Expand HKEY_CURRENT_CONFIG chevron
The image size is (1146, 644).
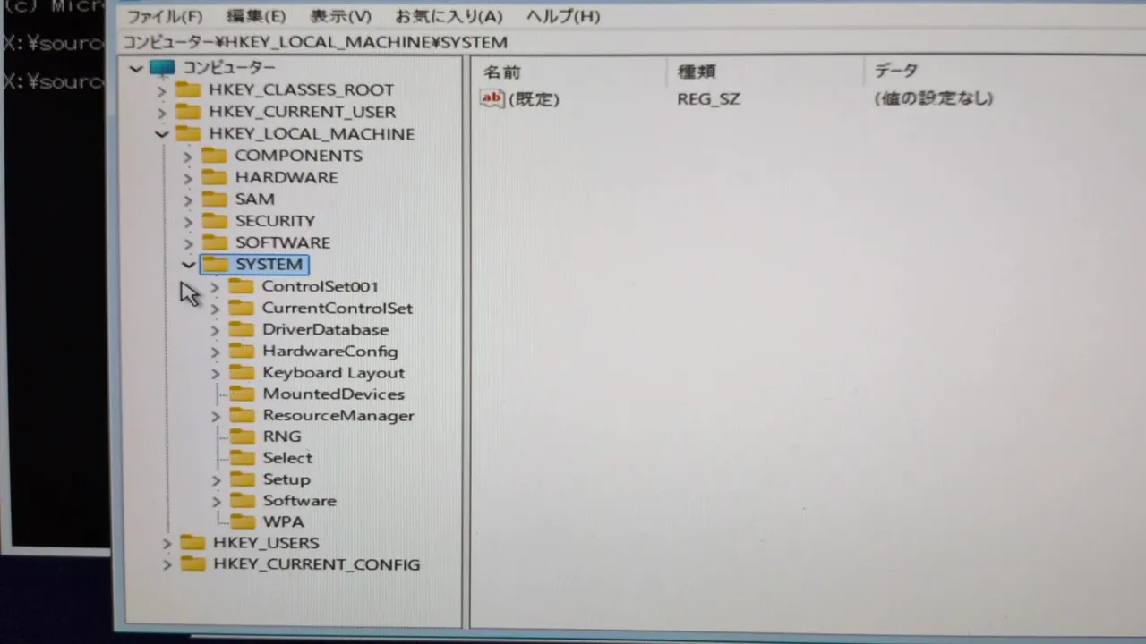click(x=167, y=564)
